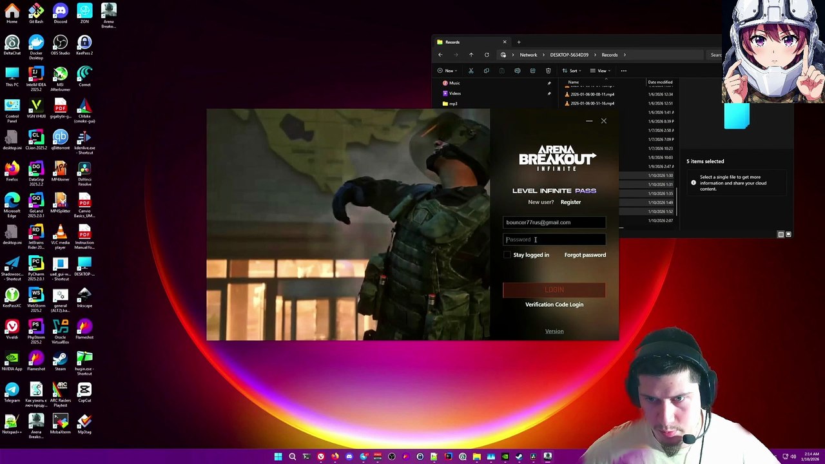
Task: Open the Mp3tag desktop shortcut
Action: pos(84,424)
